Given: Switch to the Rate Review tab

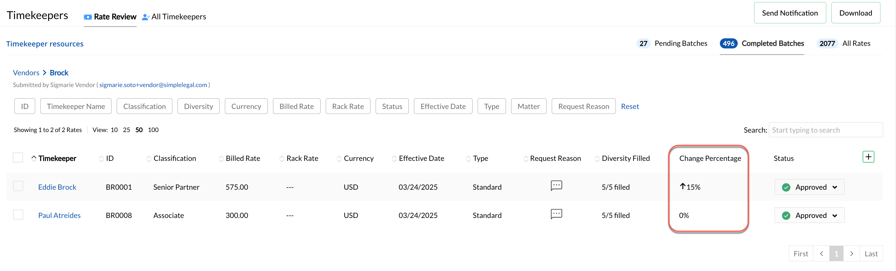Looking at the screenshot, I should point(110,17).
